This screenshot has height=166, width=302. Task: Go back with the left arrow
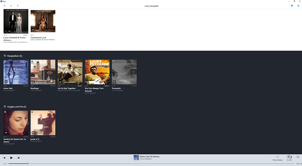[11, 6]
